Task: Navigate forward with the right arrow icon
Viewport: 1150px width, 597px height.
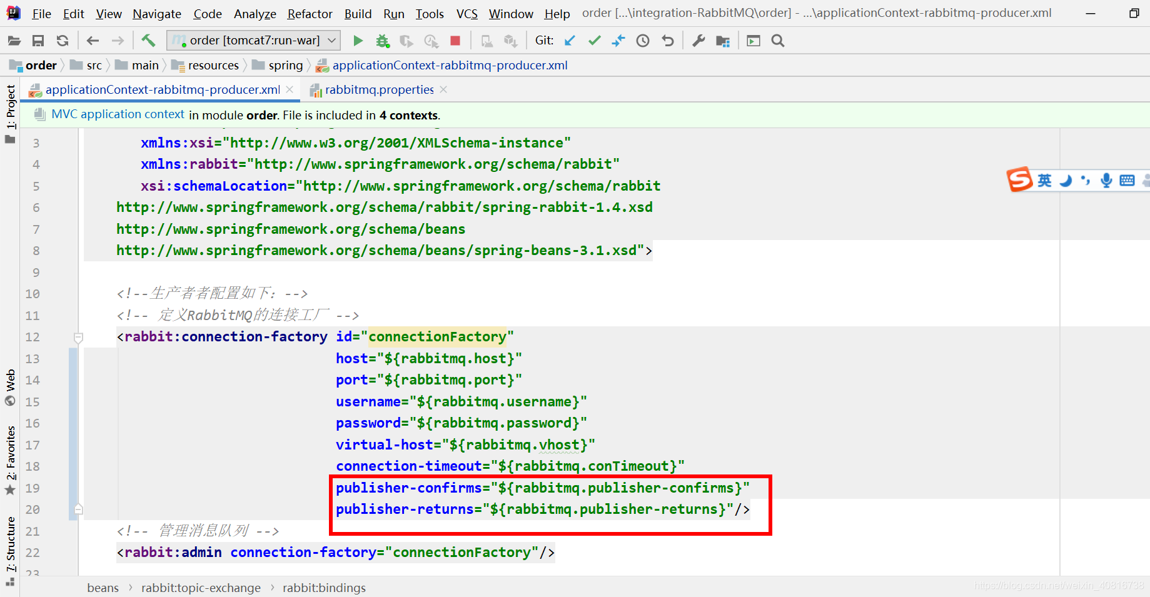Action: click(x=118, y=41)
